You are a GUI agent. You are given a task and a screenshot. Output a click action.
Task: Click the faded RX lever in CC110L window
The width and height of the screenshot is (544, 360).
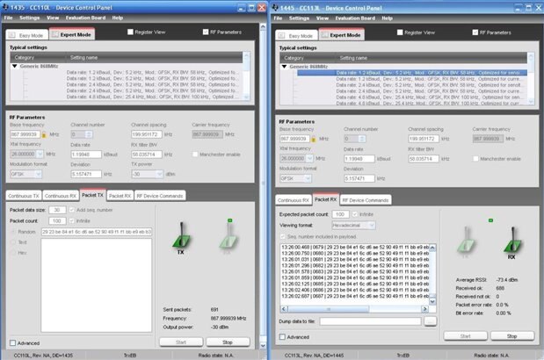(228, 236)
